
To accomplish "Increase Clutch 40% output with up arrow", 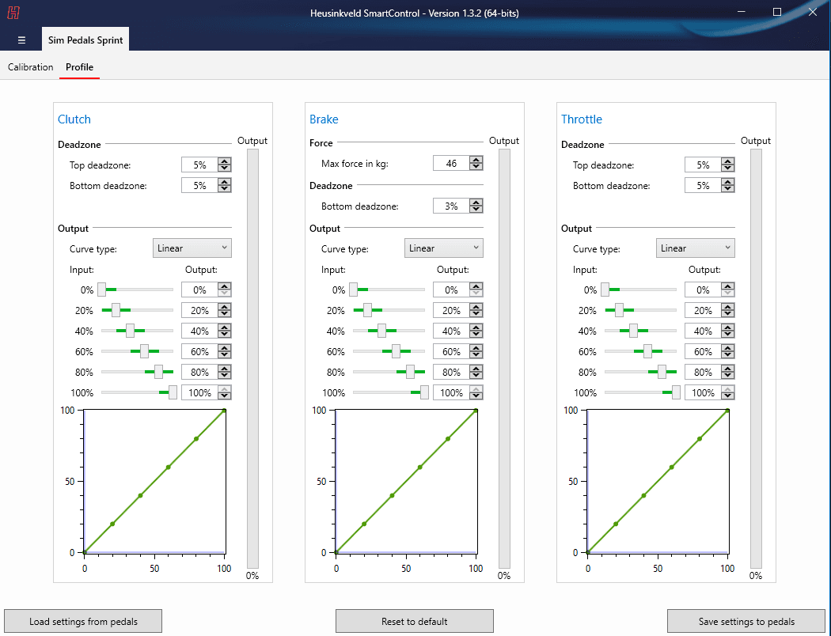I will click(225, 327).
